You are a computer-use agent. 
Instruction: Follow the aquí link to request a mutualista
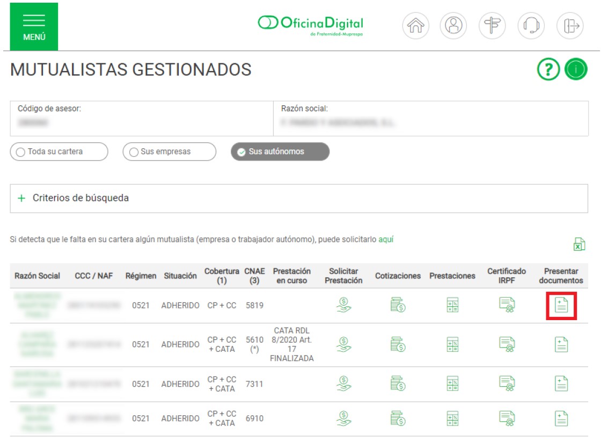[x=386, y=240]
